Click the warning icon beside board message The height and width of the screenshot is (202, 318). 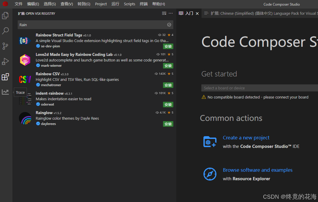tap(204, 97)
